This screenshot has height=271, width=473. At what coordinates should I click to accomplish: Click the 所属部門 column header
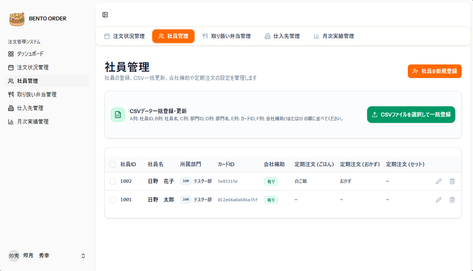[191, 164]
